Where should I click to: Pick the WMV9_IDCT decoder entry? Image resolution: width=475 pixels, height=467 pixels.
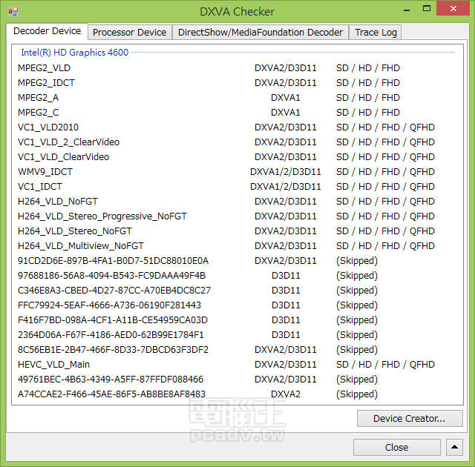tap(45, 172)
